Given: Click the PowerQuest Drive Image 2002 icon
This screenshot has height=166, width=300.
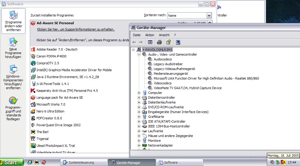Looking at the screenshot, I should click(33, 125).
